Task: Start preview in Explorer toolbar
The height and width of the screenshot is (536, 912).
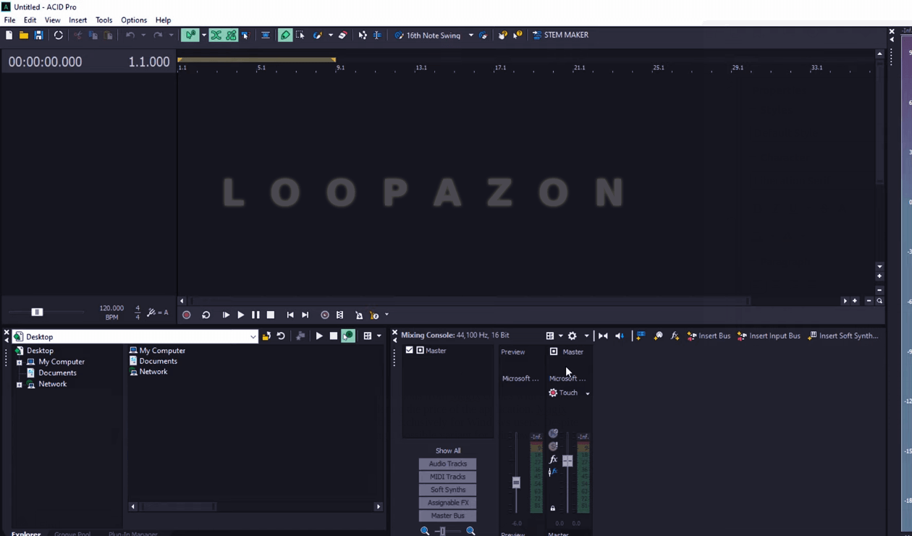Action: (x=319, y=336)
